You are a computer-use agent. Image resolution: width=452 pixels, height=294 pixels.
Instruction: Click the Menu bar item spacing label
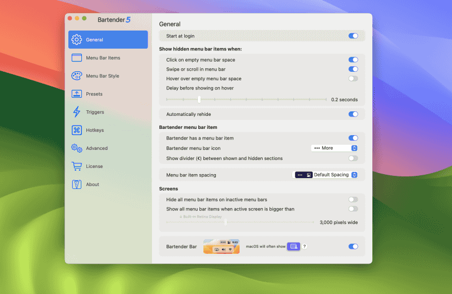191,175
